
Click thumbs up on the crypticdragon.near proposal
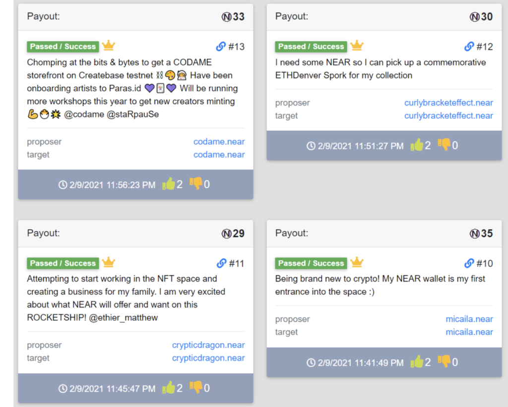point(169,387)
